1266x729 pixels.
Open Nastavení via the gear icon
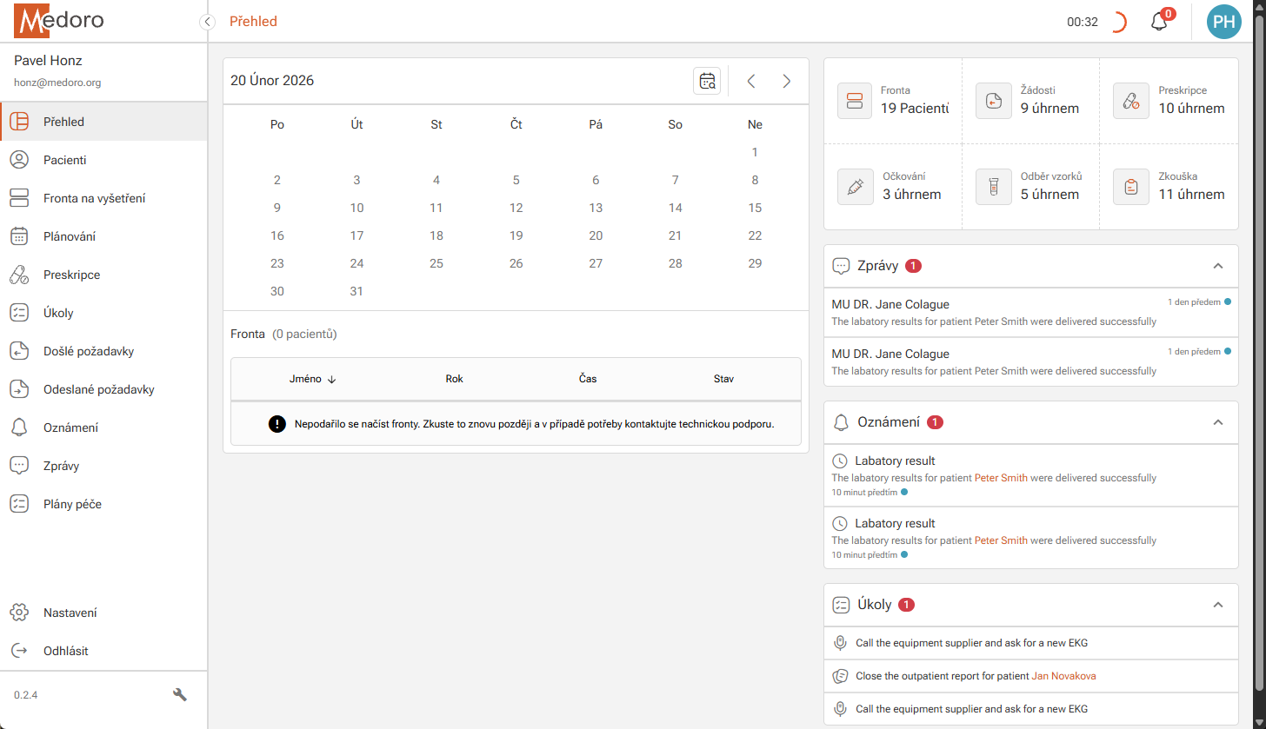point(19,613)
